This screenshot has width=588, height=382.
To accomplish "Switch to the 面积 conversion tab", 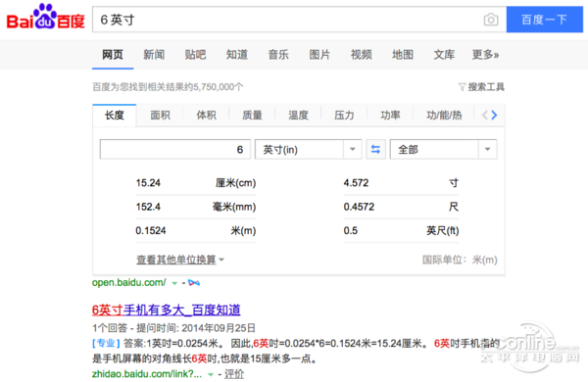I will point(160,115).
